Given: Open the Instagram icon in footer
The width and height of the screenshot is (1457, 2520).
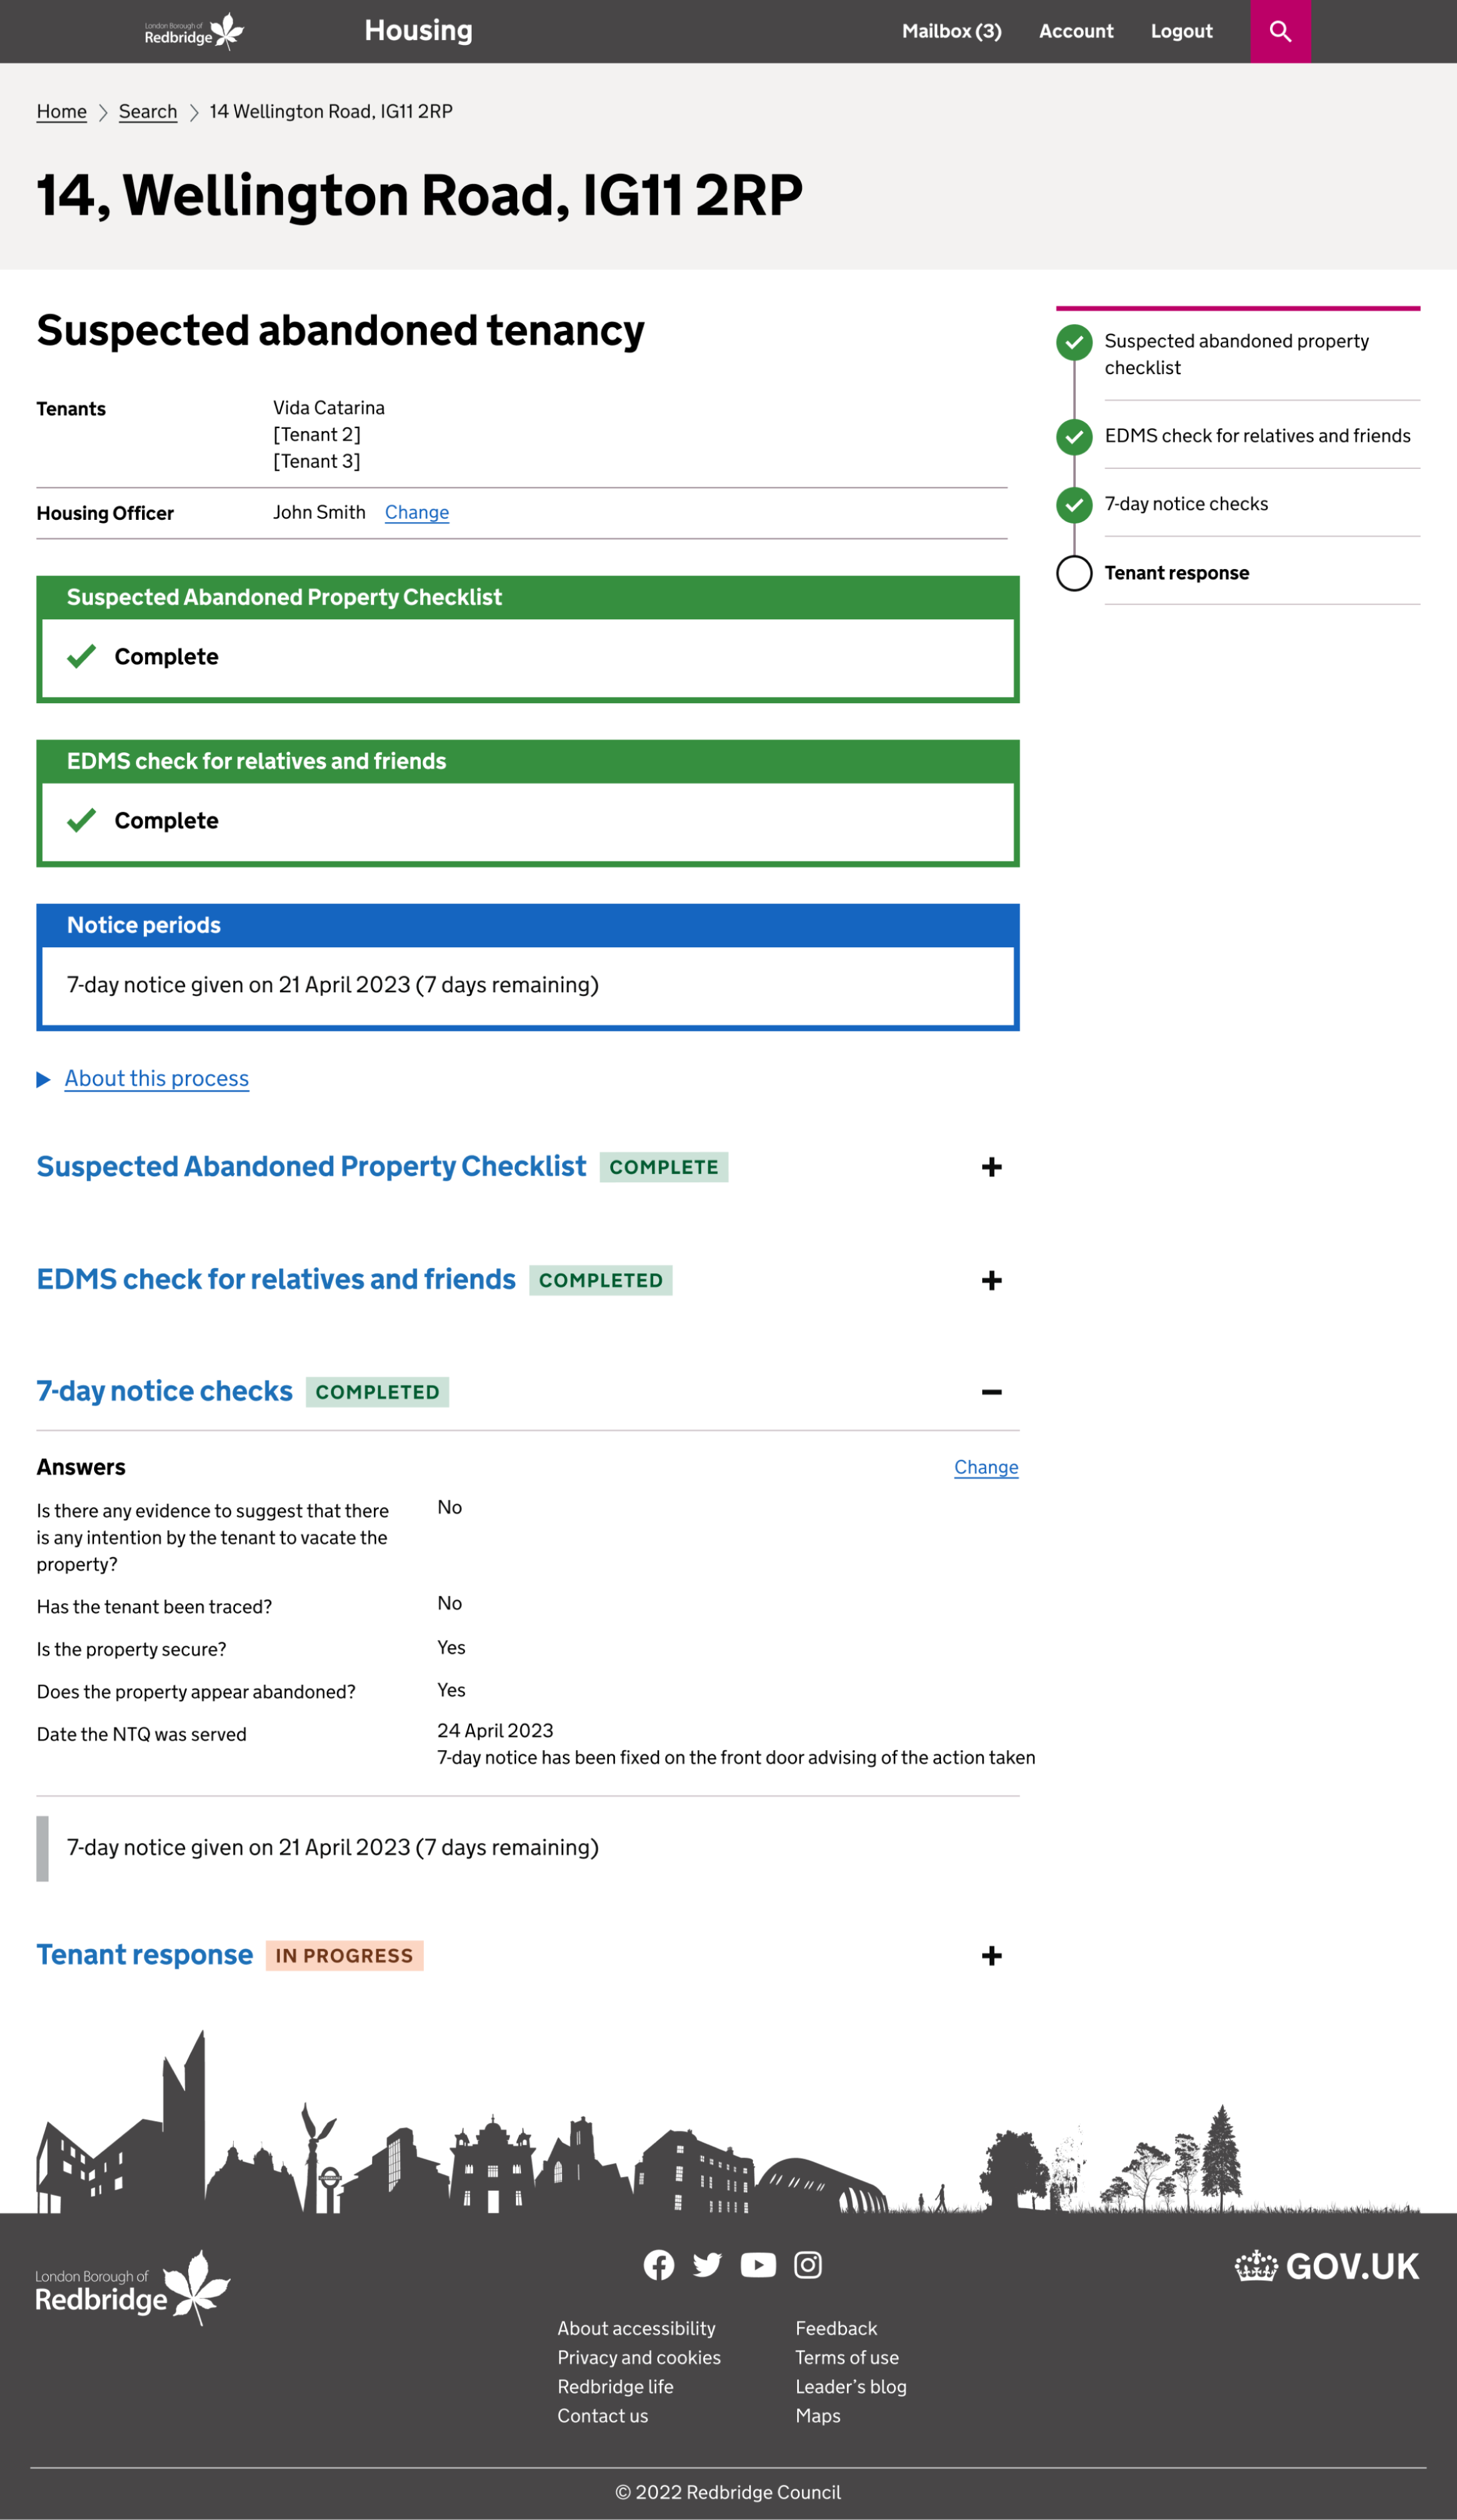Looking at the screenshot, I should 807,2264.
